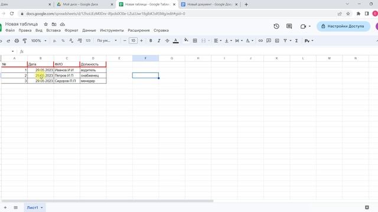Image resolution: width=378 pixels, height=212 pixels.
Task: Open text wrapping dropdown
Action: point(239,41)
